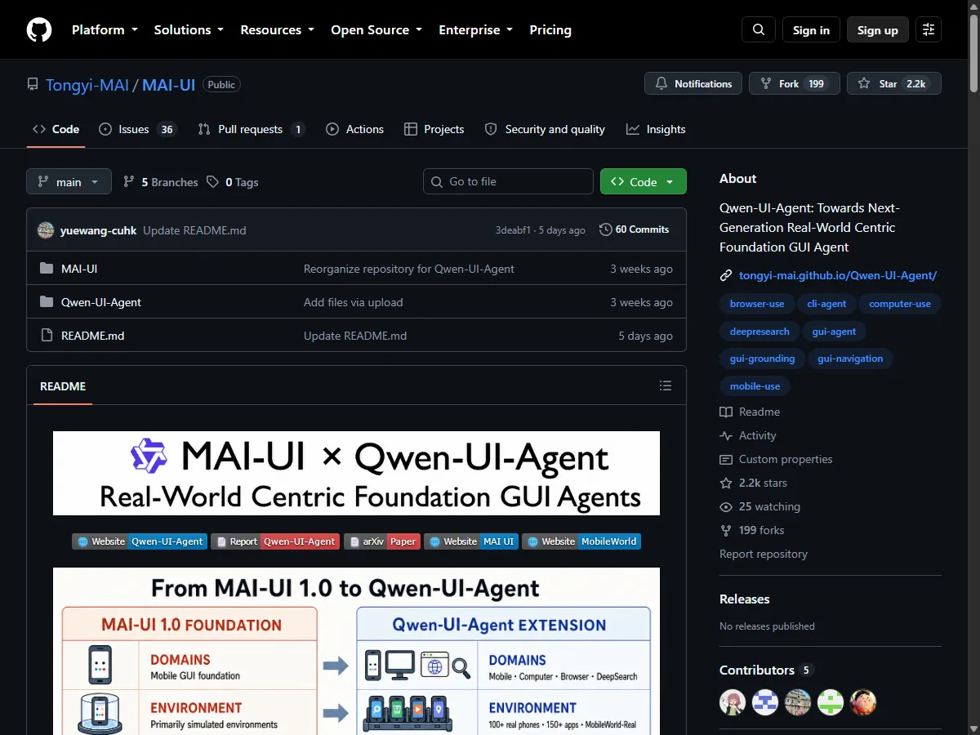Open Activity link in About
The width and height of the screenshot is (980, 735).
coord(748,435)
